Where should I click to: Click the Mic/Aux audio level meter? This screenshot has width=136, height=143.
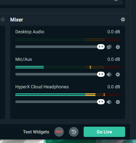[68, 67]
